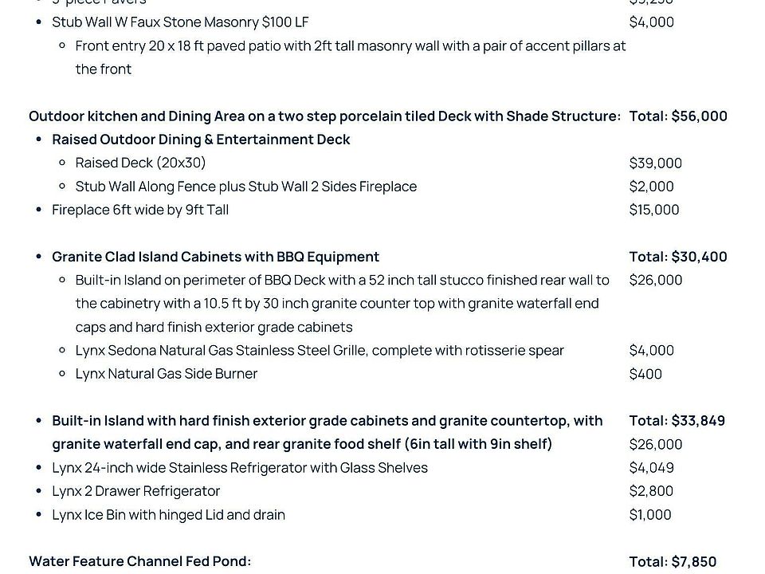Image resolution: width=765 pixels, height=574 pixels.
Task: Click the 'Total: $33,849' amount
Action: pyautogui.click(x=677, y=421)
